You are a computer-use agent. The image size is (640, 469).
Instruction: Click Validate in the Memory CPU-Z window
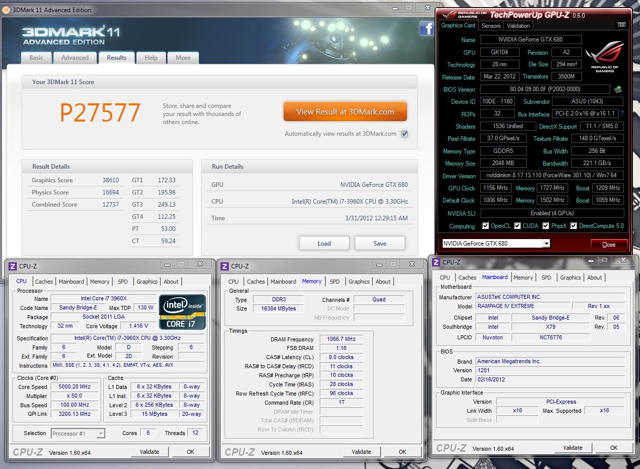coord(361,452)
